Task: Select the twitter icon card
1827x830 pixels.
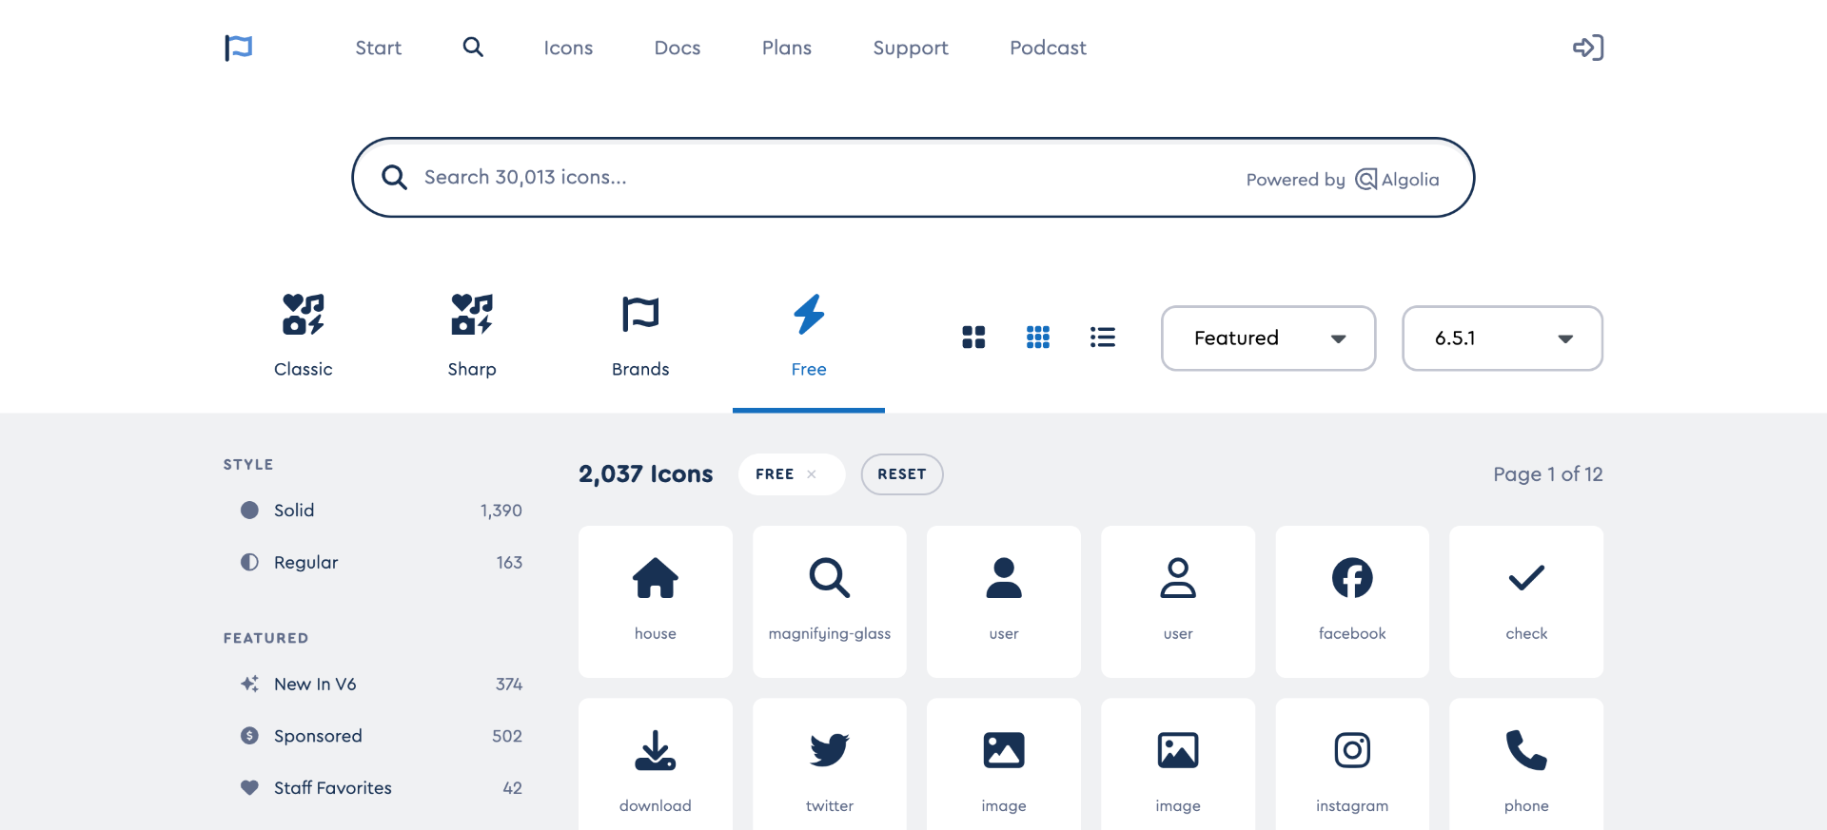Action: (830, 764)
